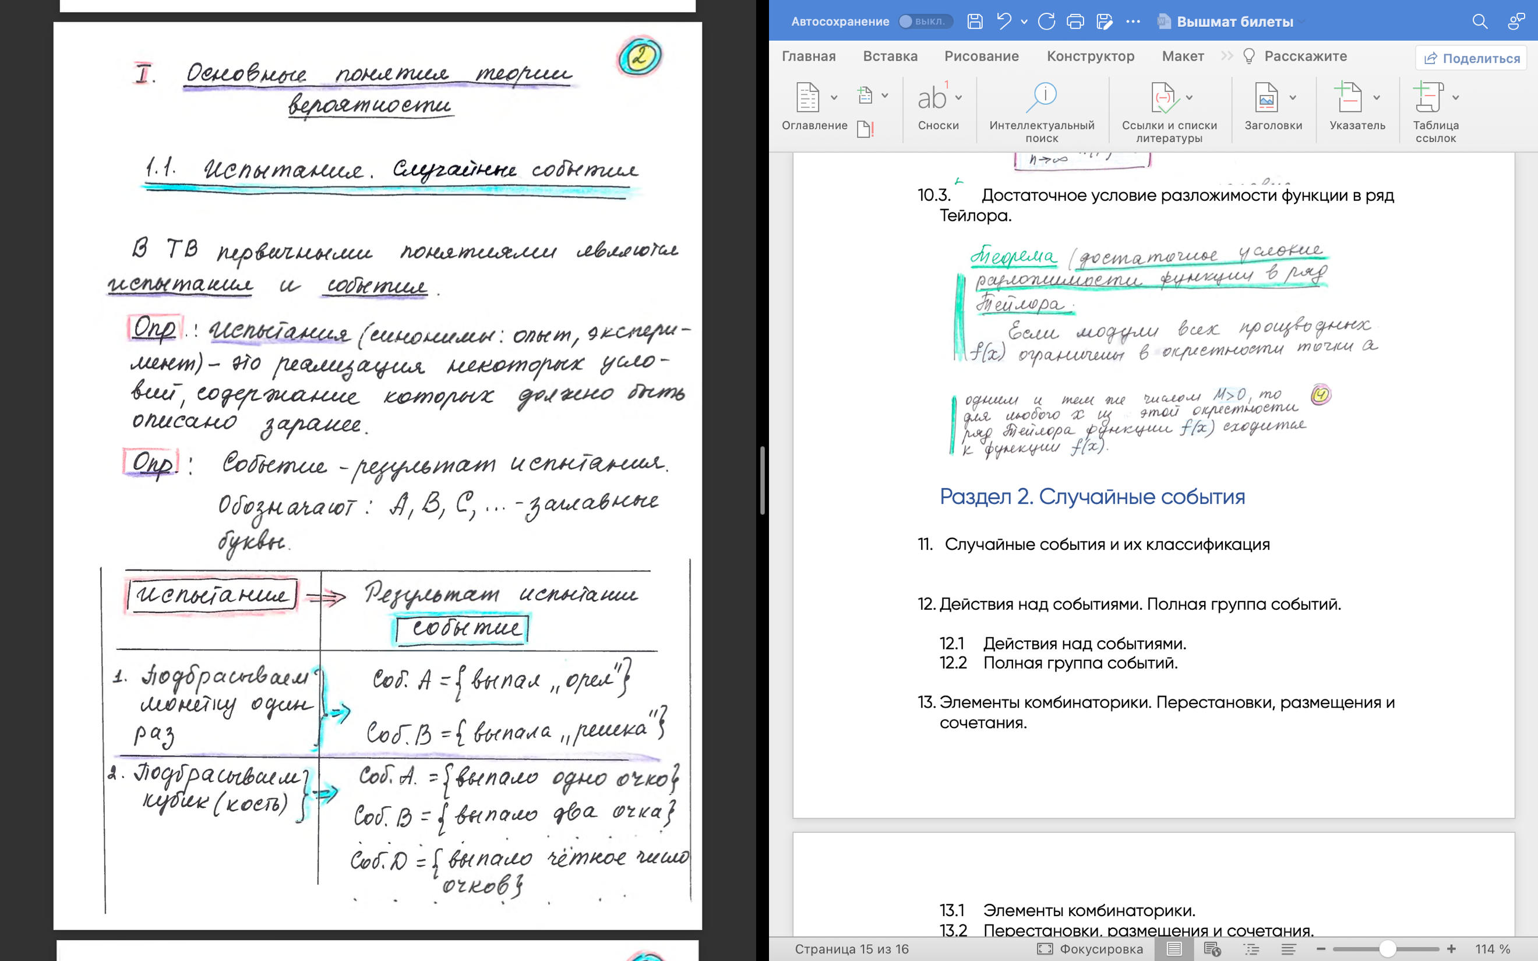The image size is (1538, 961).
Task: Click the Оглавление table of contents icon
Action: click(x=808, y=97)
